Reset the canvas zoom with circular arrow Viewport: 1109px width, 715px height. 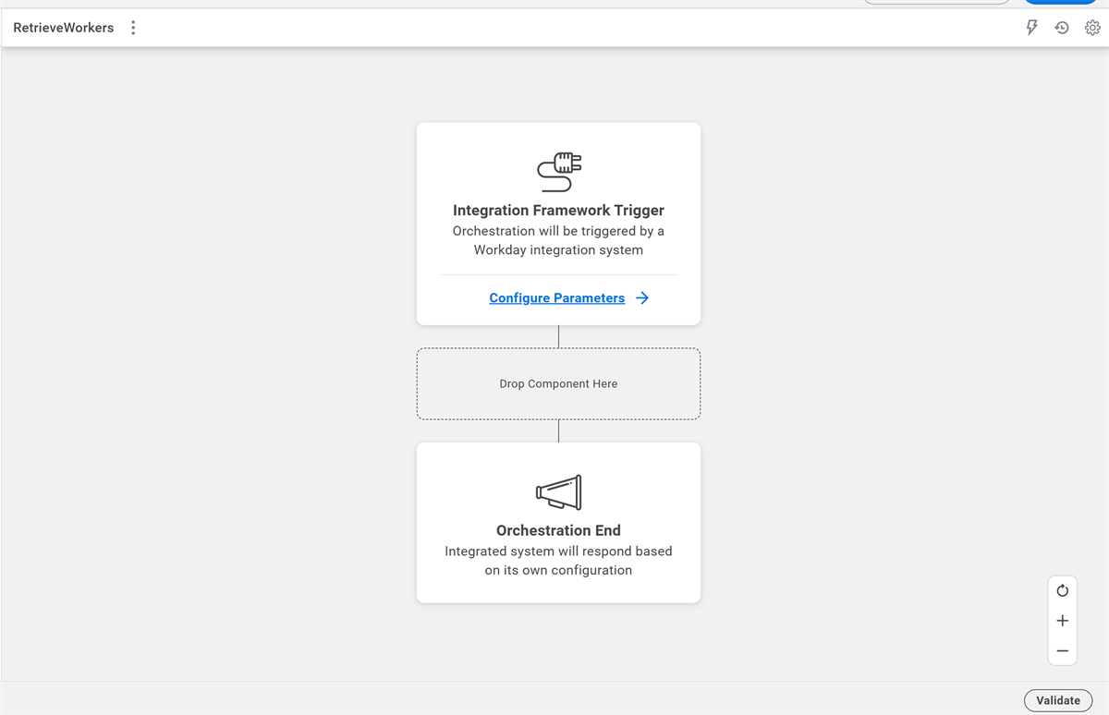coord(1062,590)
